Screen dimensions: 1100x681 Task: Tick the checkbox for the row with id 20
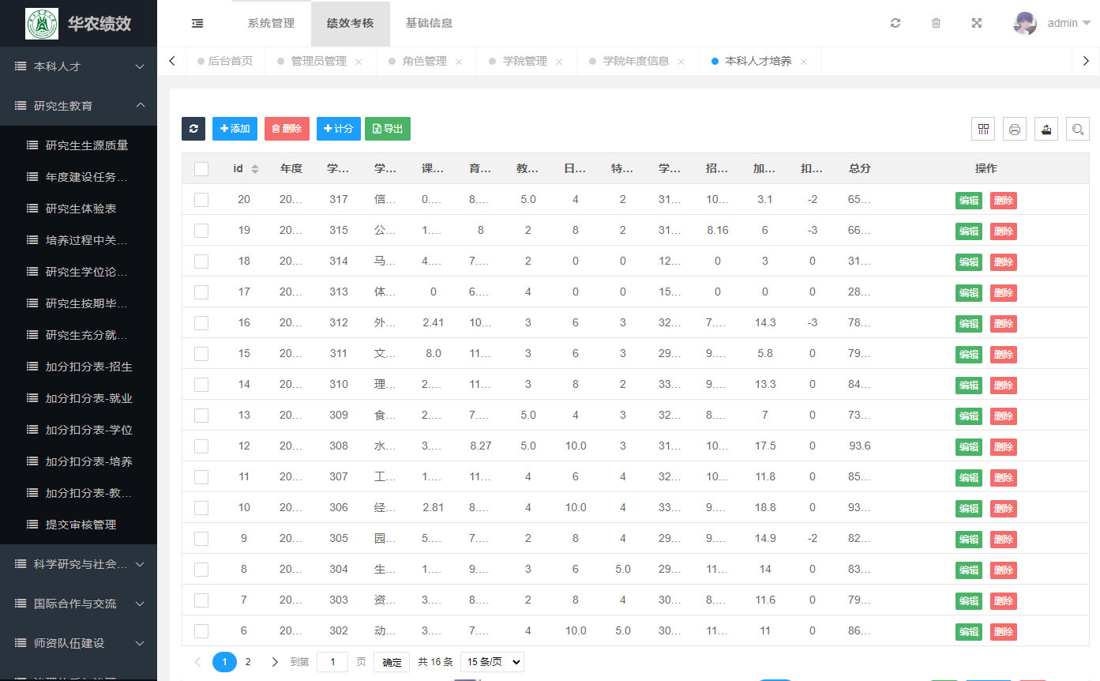coord(201,200)
